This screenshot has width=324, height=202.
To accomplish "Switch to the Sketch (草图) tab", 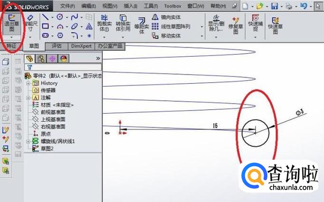I will pyautogui.click(x=34, y=46).
